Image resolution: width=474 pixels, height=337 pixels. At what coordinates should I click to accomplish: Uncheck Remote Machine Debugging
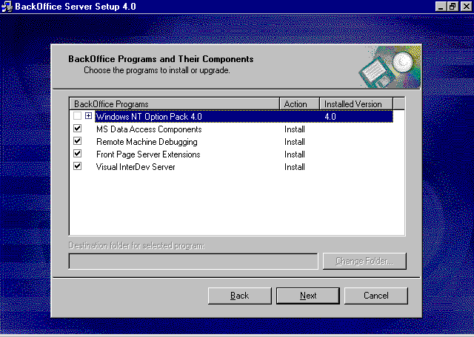click(x=78, y=142)
